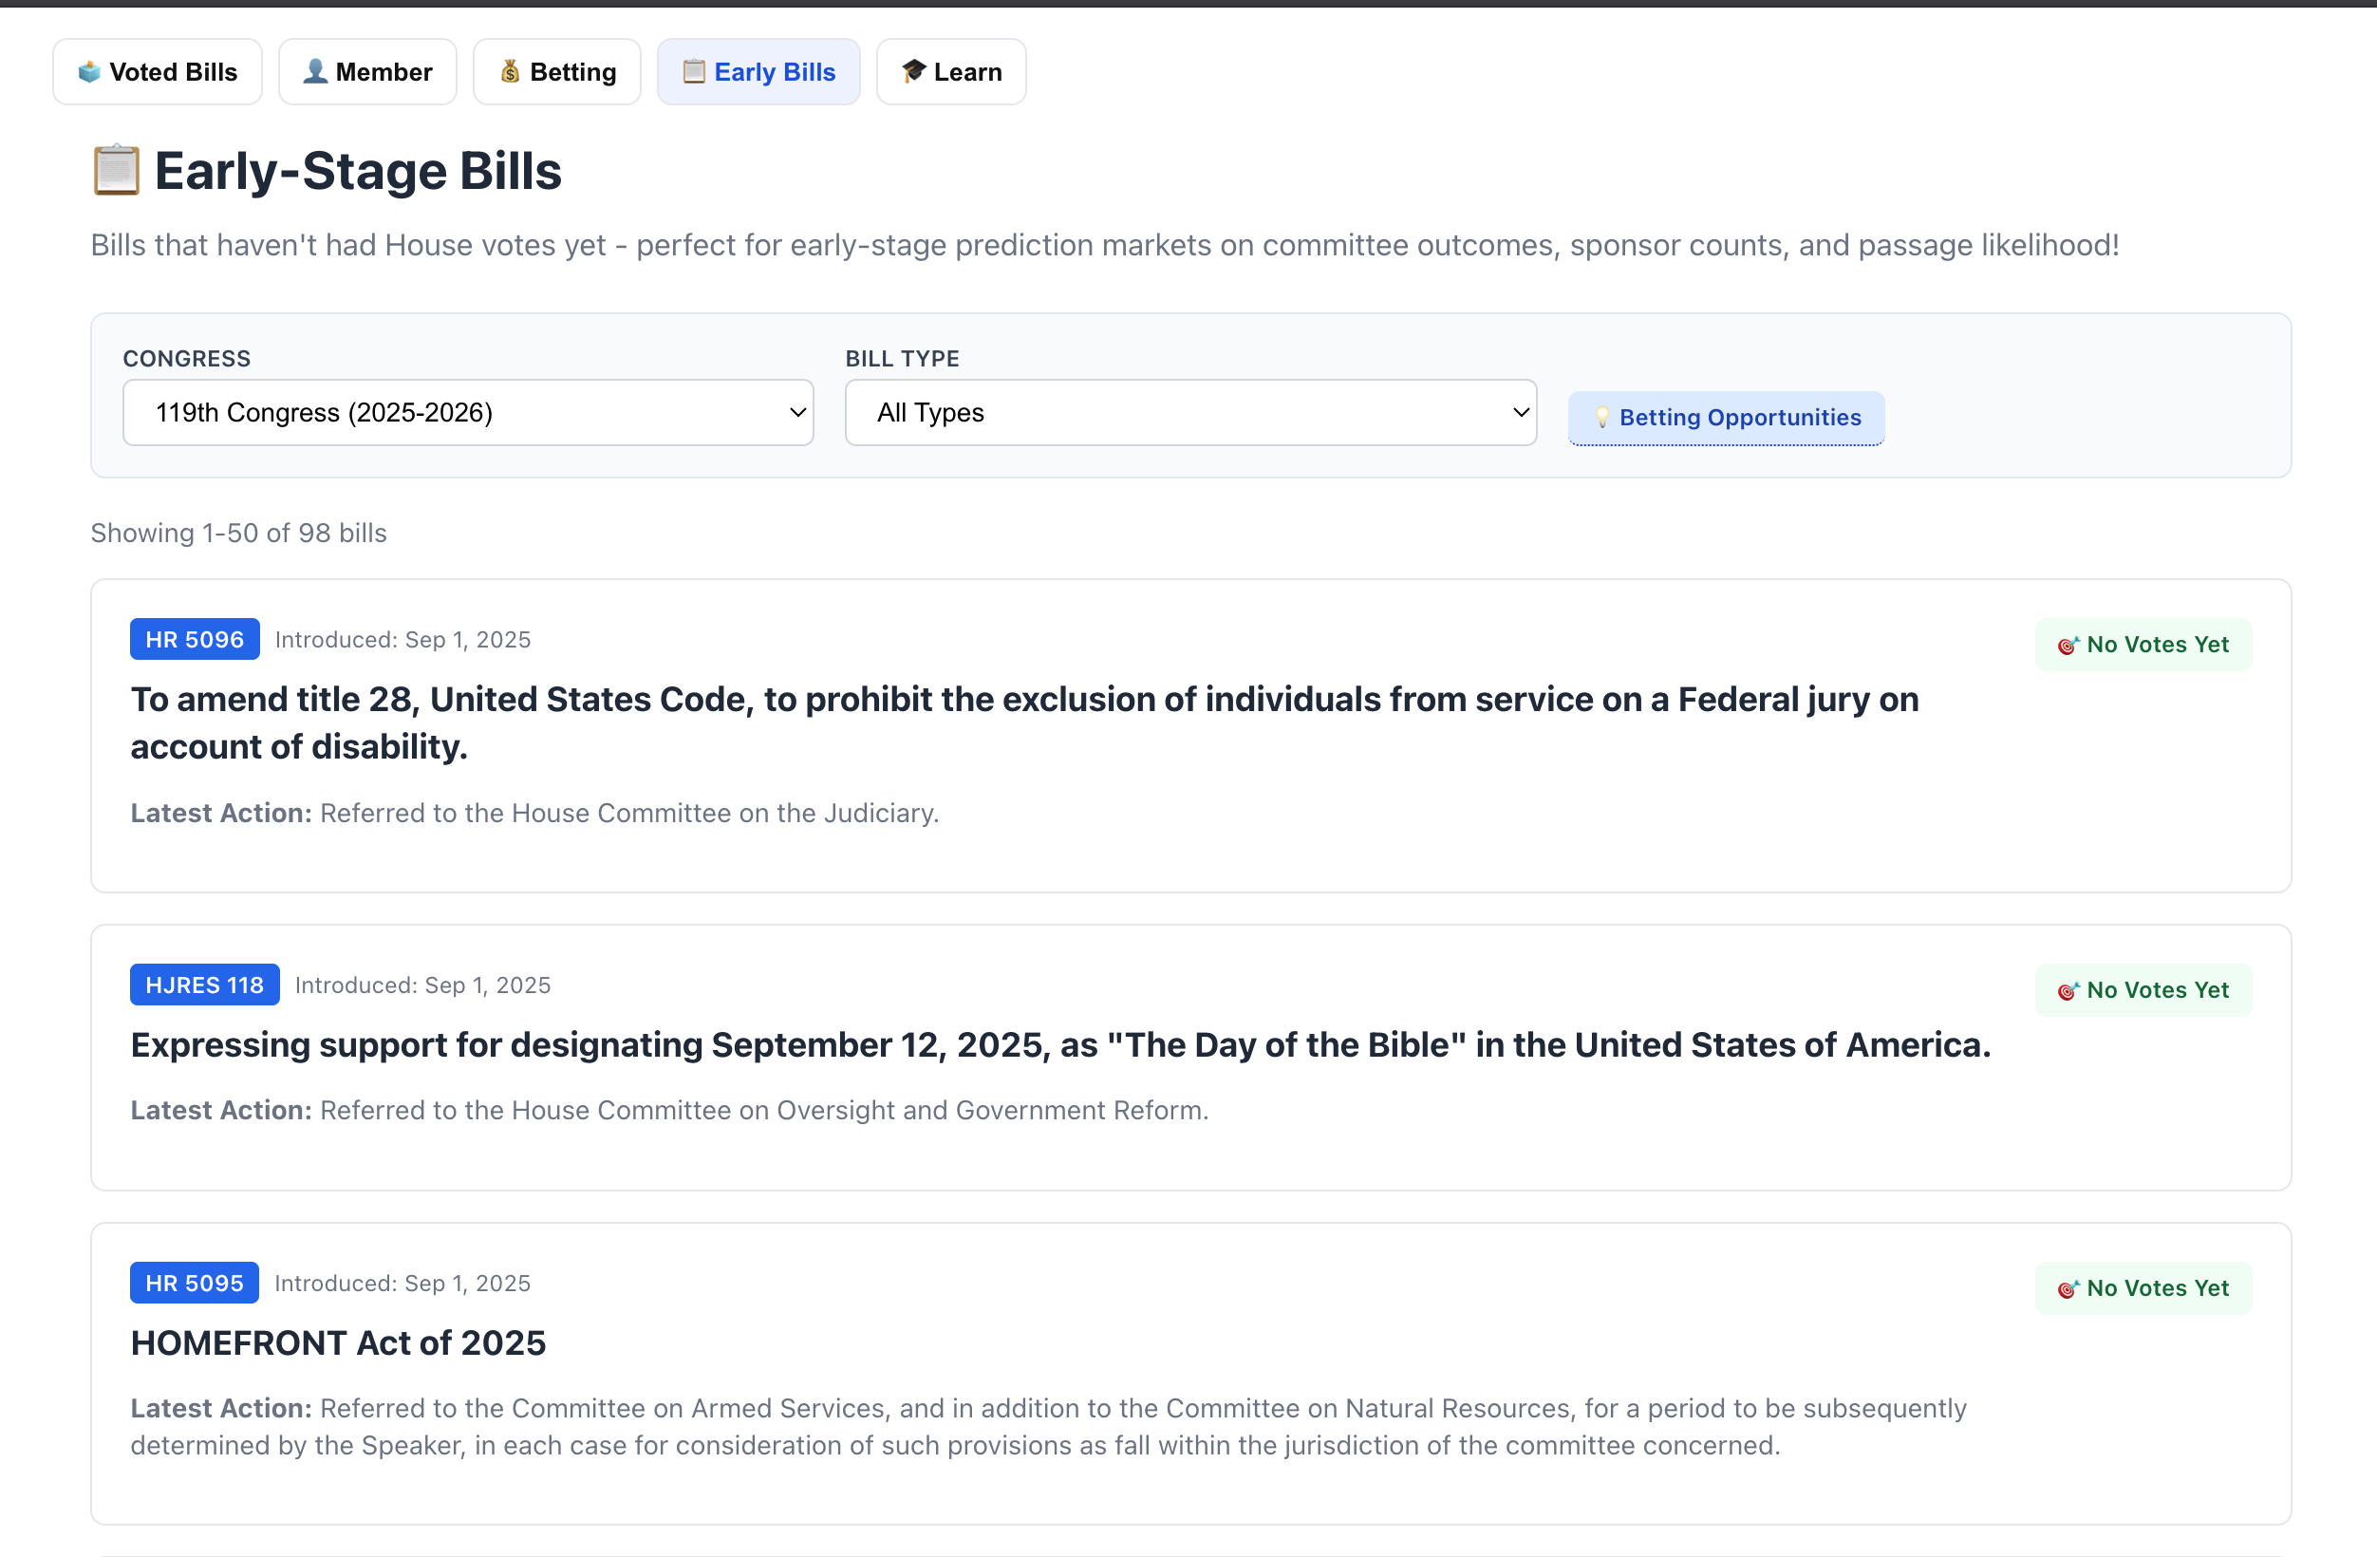Open the HOMEFRONT Act of 2025 bill
Viewport: 2377px width, 1557px height.
click(339, 1342)
